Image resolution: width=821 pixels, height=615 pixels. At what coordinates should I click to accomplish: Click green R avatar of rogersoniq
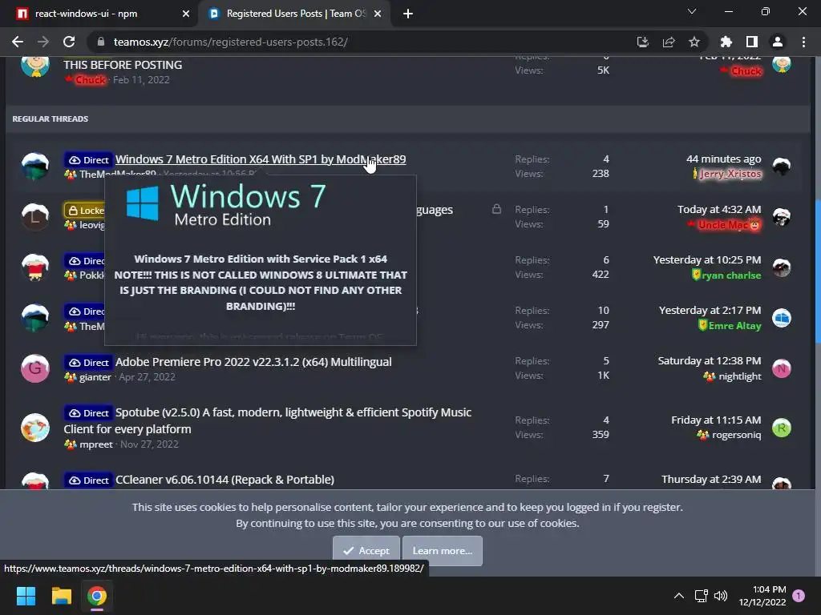coord(781,428)
